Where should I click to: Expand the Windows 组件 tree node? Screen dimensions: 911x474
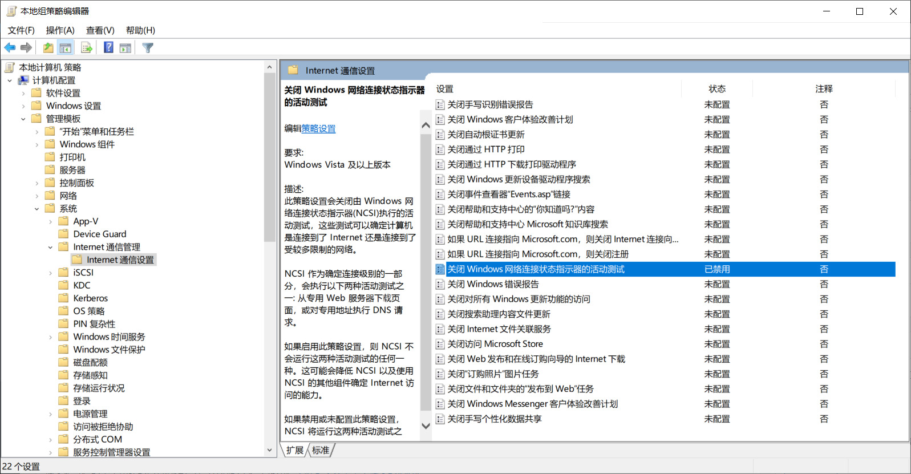click(37, 144)
